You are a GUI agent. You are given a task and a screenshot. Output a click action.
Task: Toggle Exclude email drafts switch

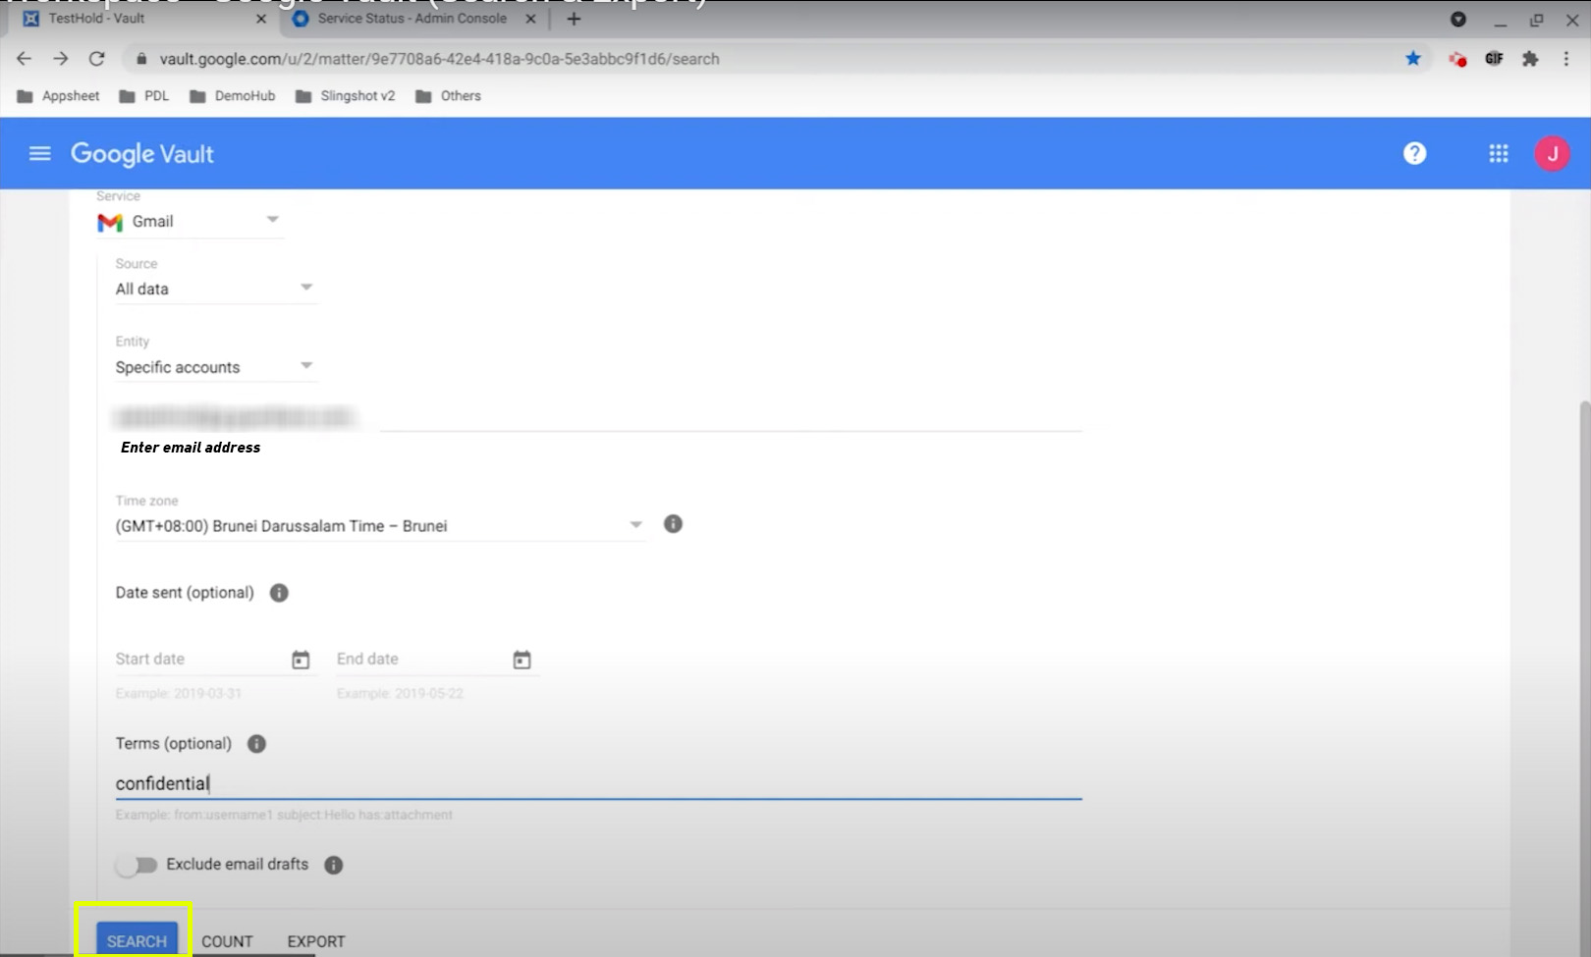click(136, 865)
